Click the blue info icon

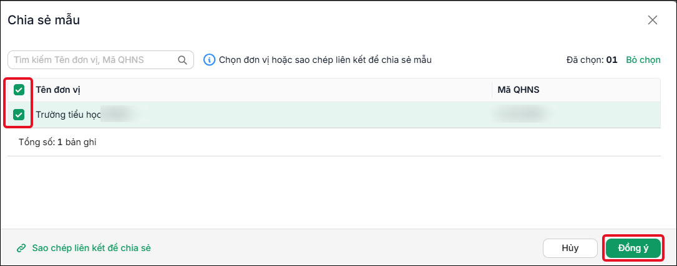[x=210, y=60]
